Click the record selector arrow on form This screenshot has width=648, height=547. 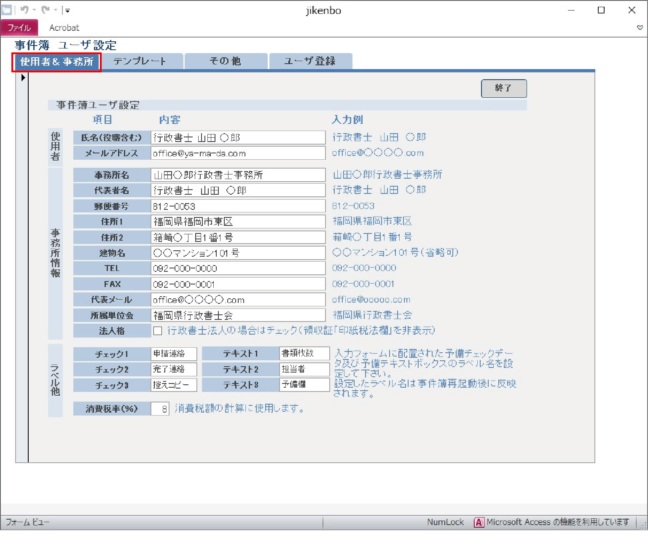coord(23,78)
